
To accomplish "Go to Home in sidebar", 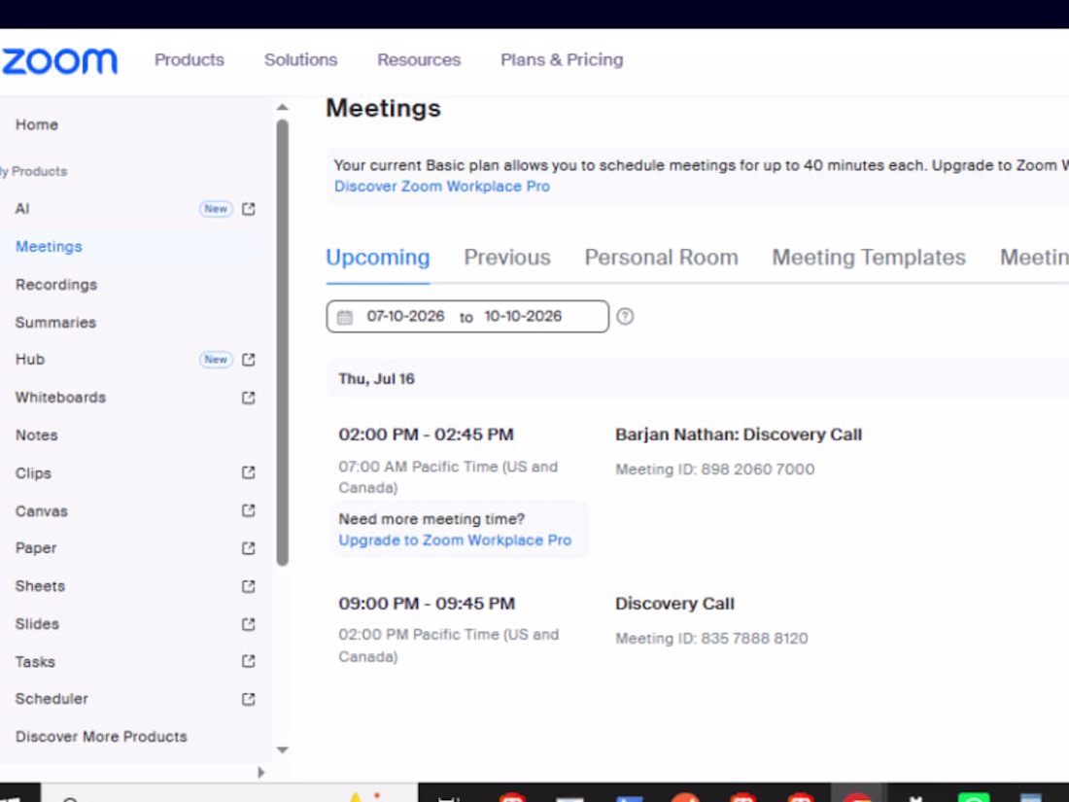I will (37, 124).
